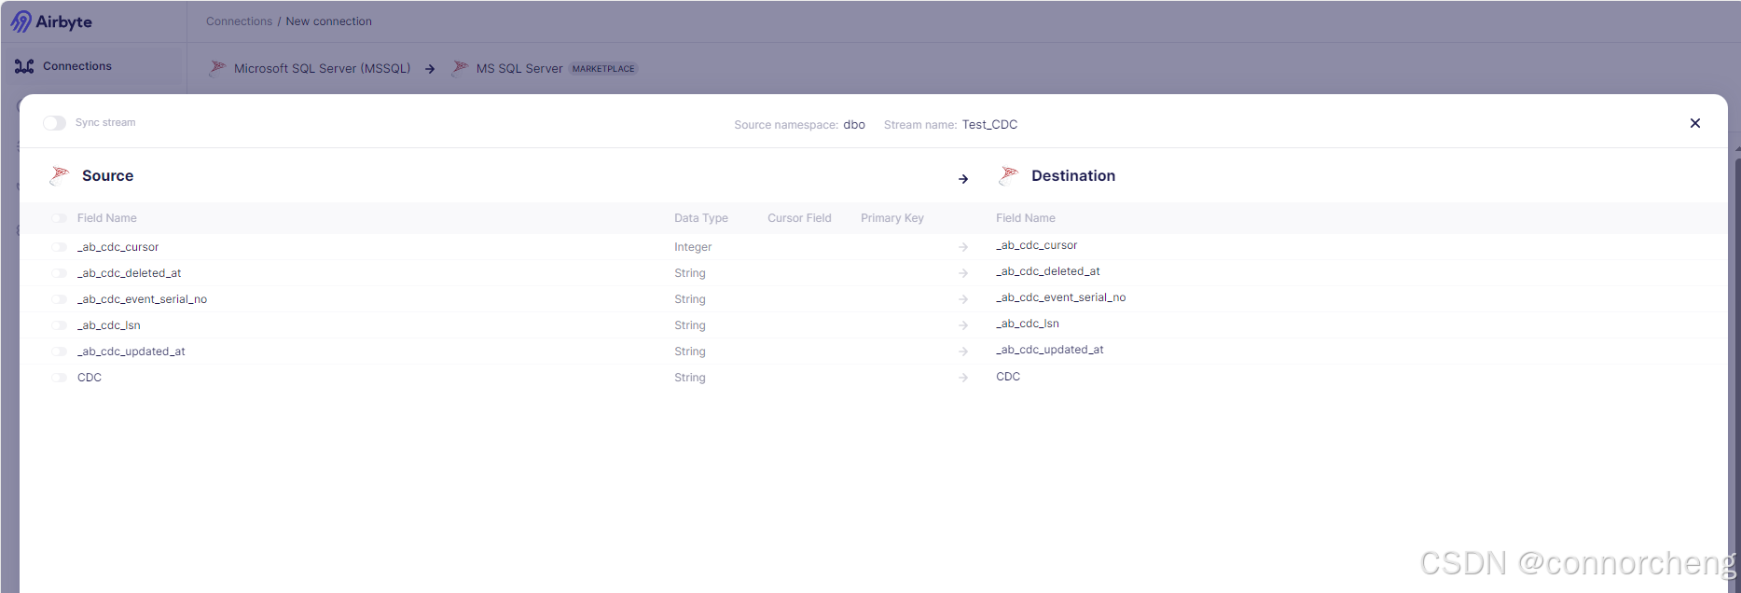Click the Data Type column header
1741x593 pixels.
click(x=701, y=218)
